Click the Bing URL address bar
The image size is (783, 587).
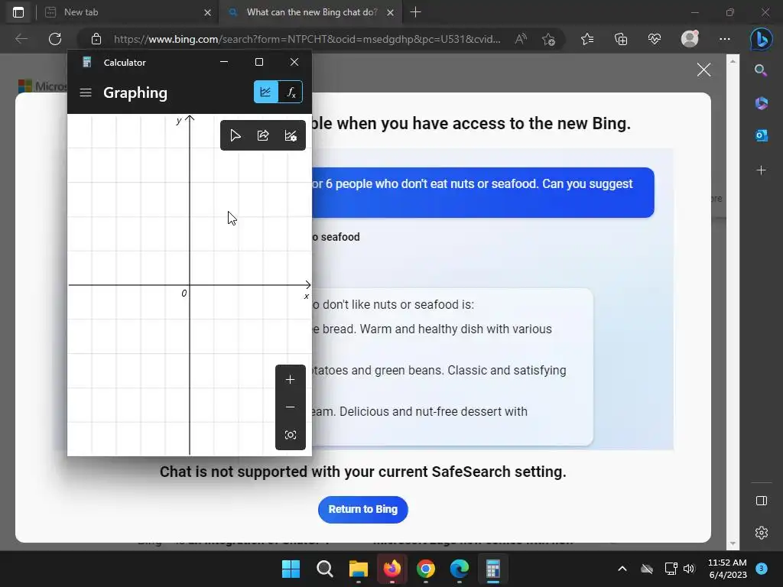tap(307, 39)
